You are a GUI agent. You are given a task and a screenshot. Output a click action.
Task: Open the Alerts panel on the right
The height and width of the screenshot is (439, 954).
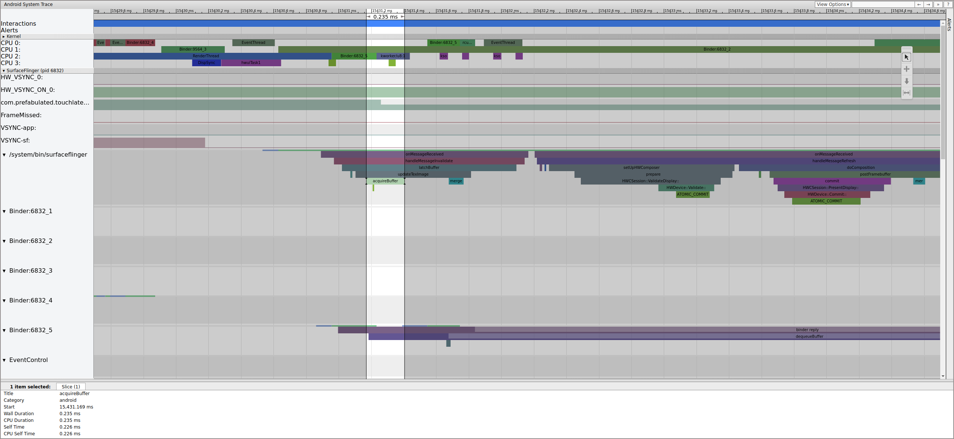pos(949,26)
